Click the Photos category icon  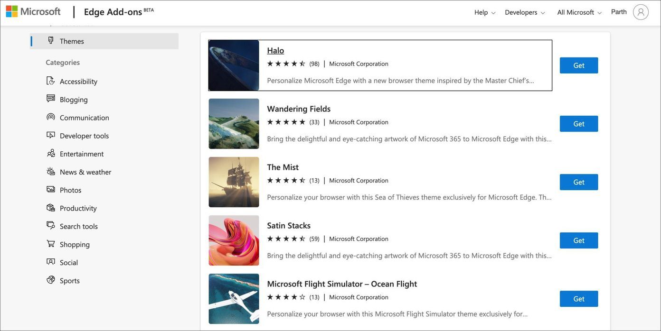point(51,189)
